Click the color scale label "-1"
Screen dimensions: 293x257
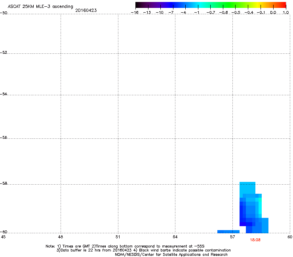pyautogui.click(x=197, y=13)
